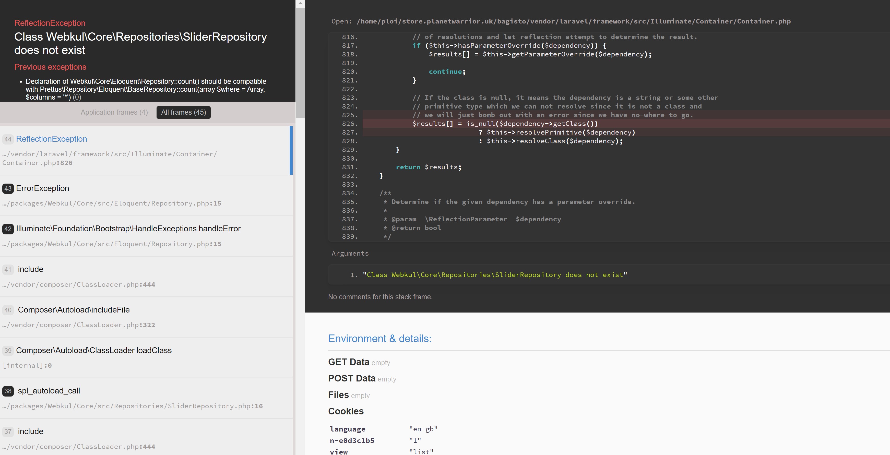Click the language cookie value "en-gb"

423,429
